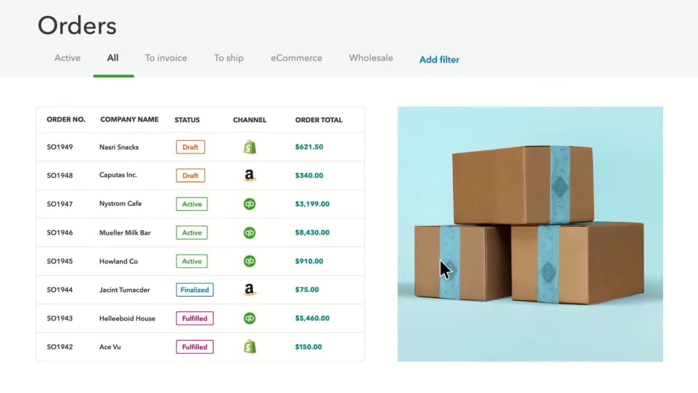Open order number SO1943
Image resolution: width=698 pixels, height=393 pixels.
pos(59,318)
